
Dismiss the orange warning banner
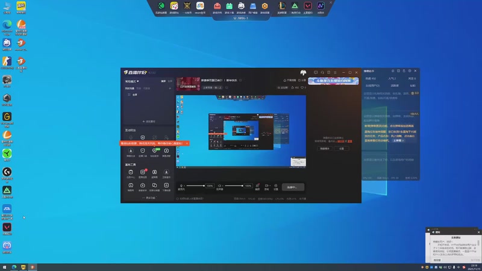[x=187, y=143]
